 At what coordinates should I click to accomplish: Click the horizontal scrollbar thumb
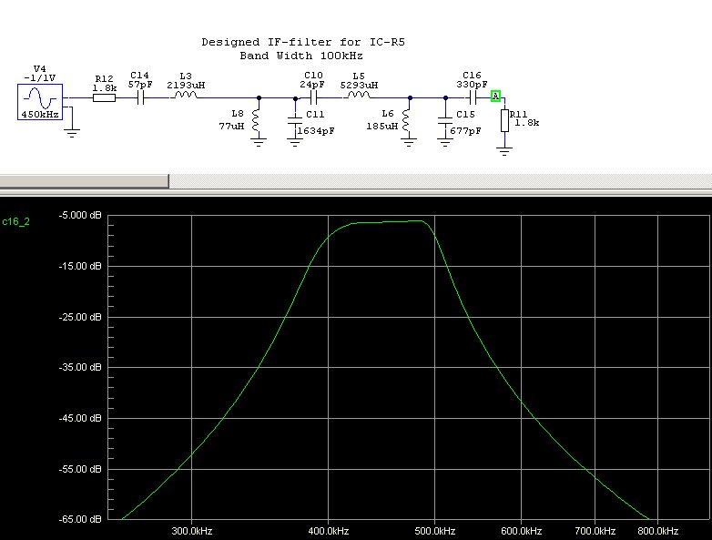point(85,180)
